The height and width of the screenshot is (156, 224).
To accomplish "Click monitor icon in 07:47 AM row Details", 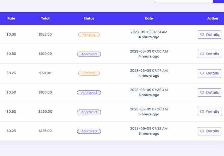I will pos(202,73).
